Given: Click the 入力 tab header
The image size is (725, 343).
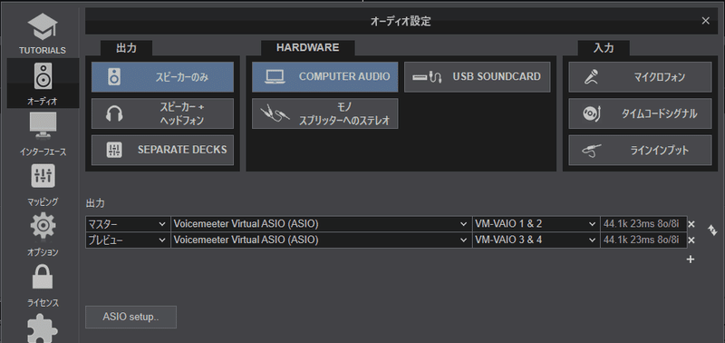Looking at the screenshot, I should point(604,48).
